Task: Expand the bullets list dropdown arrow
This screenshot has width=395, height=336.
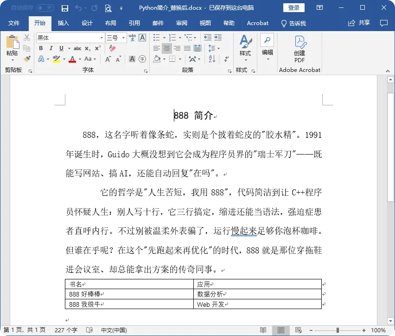Action: (164, 38)
